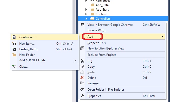Select Exclude From Project

(x=101, y=55)
